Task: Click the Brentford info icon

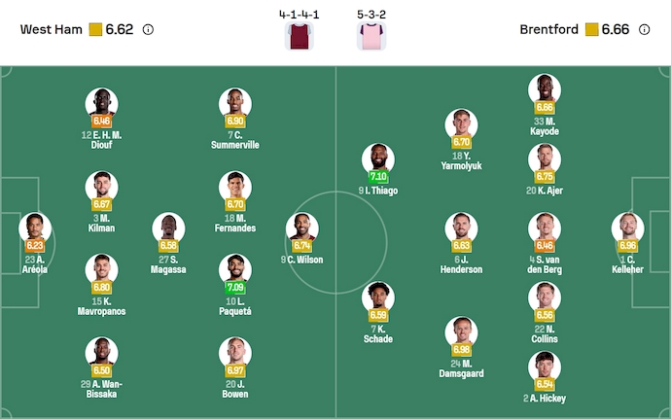Action: coord(644,29)
